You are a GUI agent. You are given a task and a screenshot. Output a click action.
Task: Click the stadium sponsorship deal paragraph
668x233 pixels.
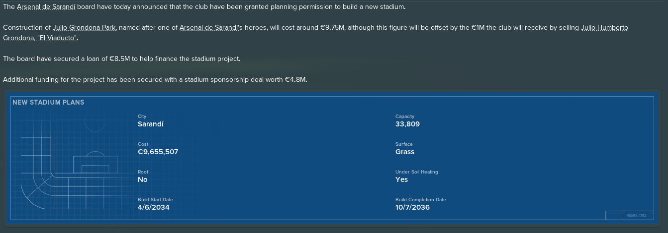pyautogui.click(x=155, y=80)
